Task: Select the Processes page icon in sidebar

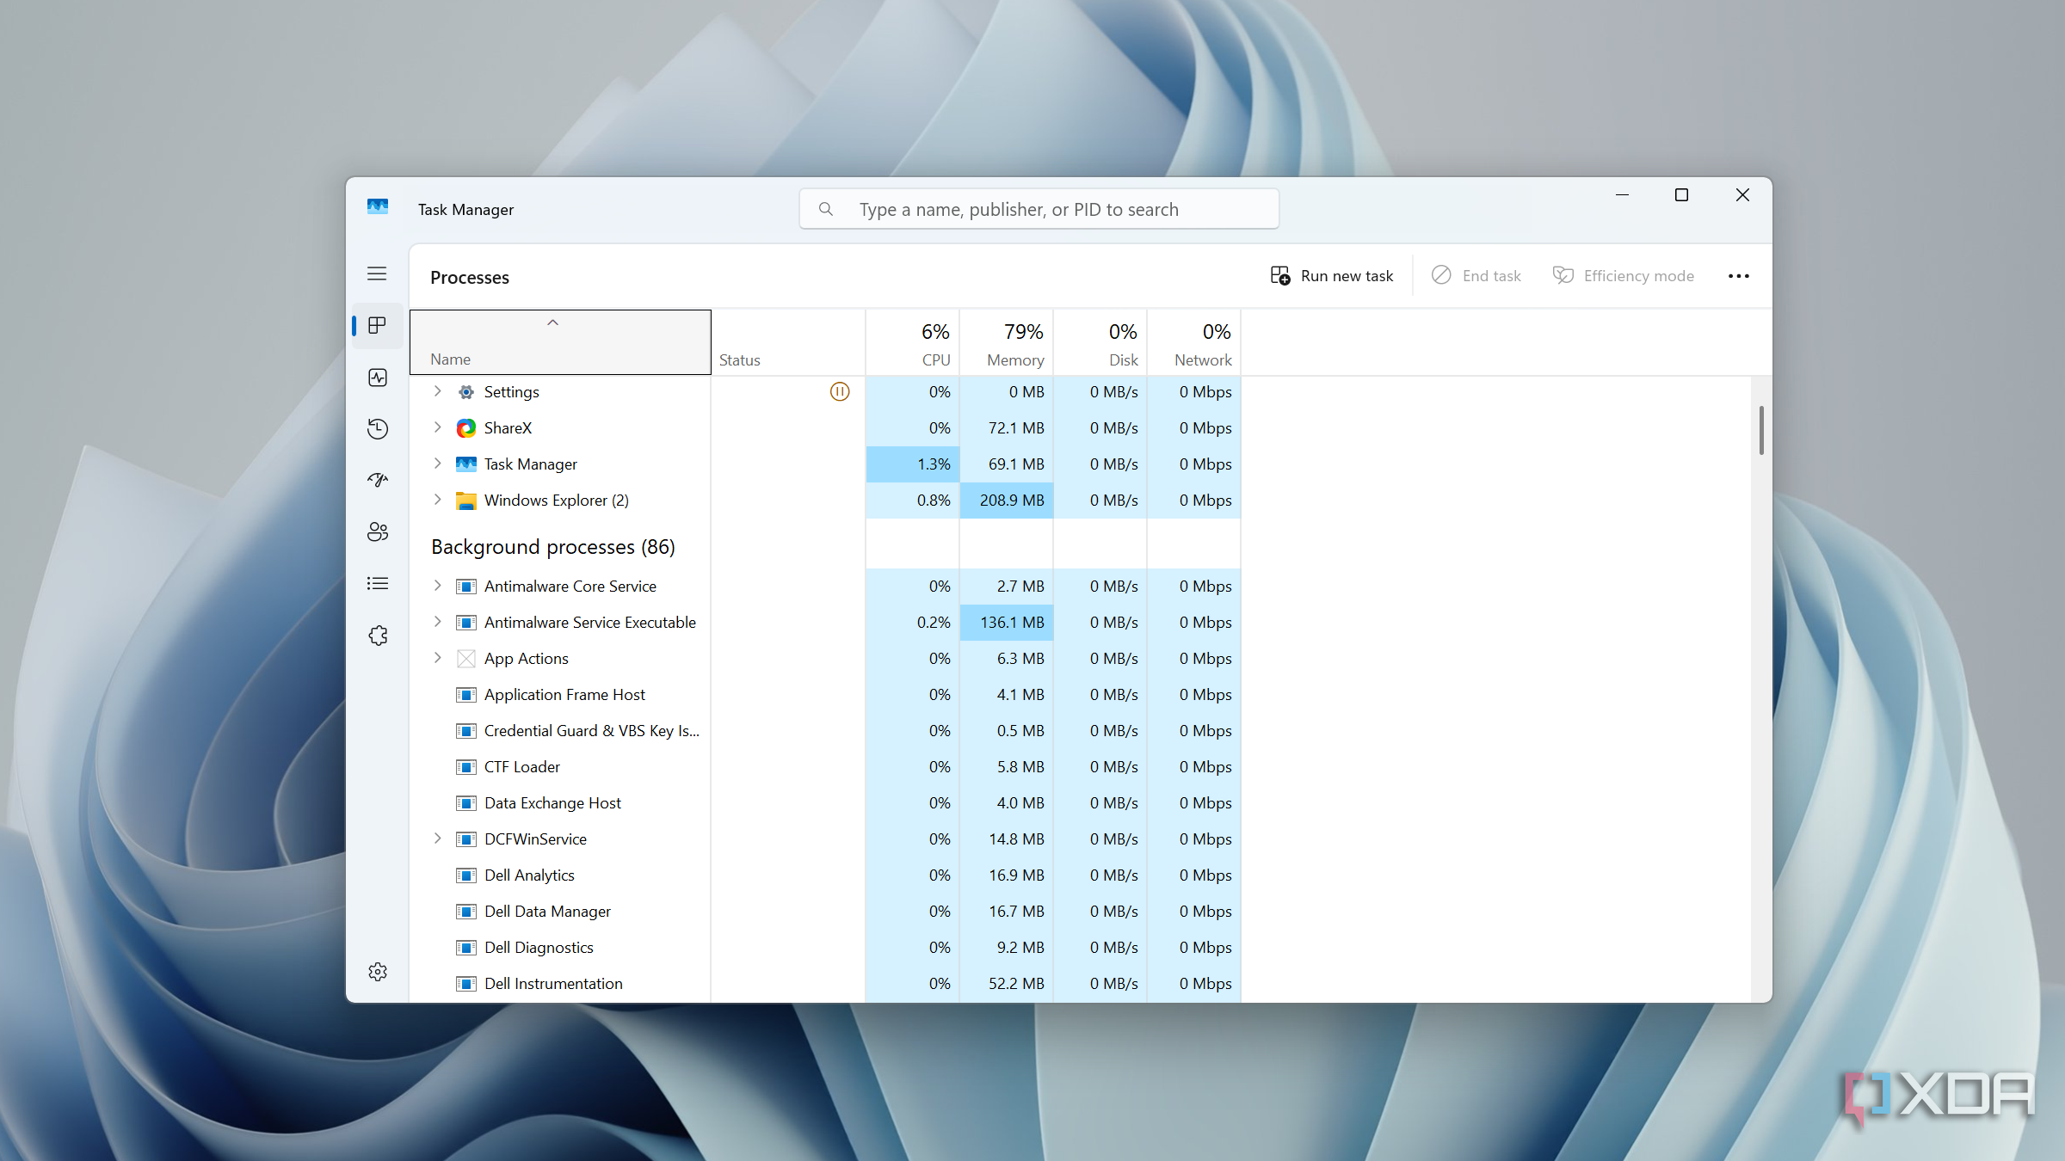Action: click(377, 325)
